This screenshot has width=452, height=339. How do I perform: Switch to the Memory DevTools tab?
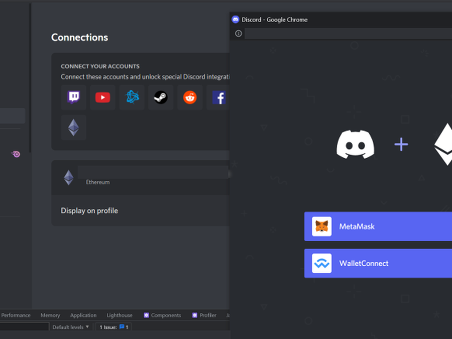(50, 315)
